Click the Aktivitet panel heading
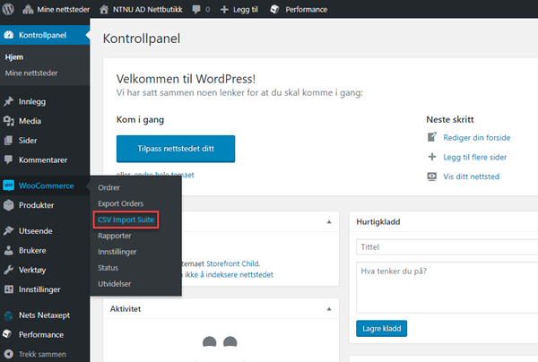The height and width of the screenshot is (362, 538). click(126, 309)
